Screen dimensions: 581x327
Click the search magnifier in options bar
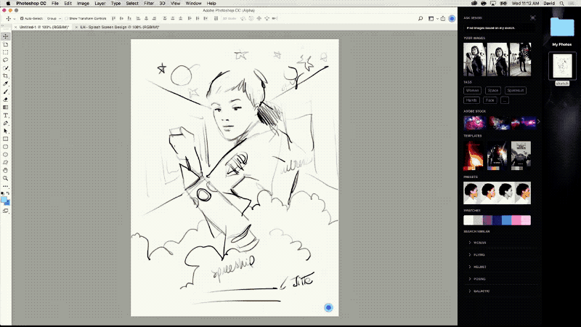tap(420, 19)
